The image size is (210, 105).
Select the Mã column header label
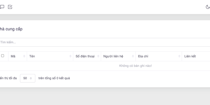click(13, 56)
